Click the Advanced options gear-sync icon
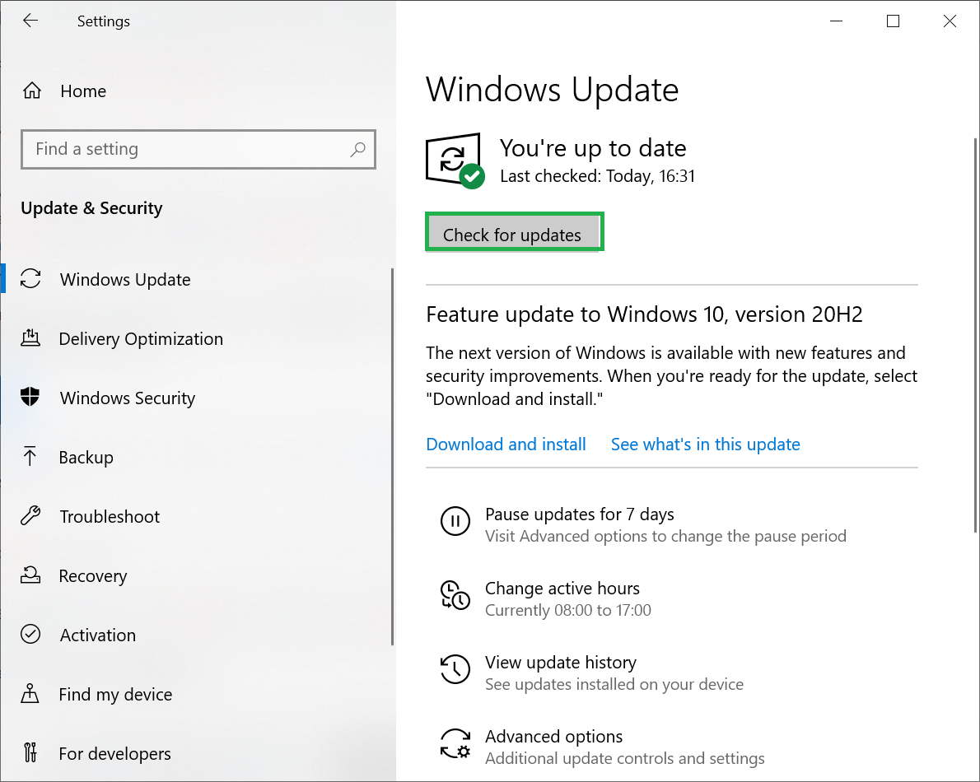Image resolution: width=980 pixels, height=782 pixels. point(455,743)
